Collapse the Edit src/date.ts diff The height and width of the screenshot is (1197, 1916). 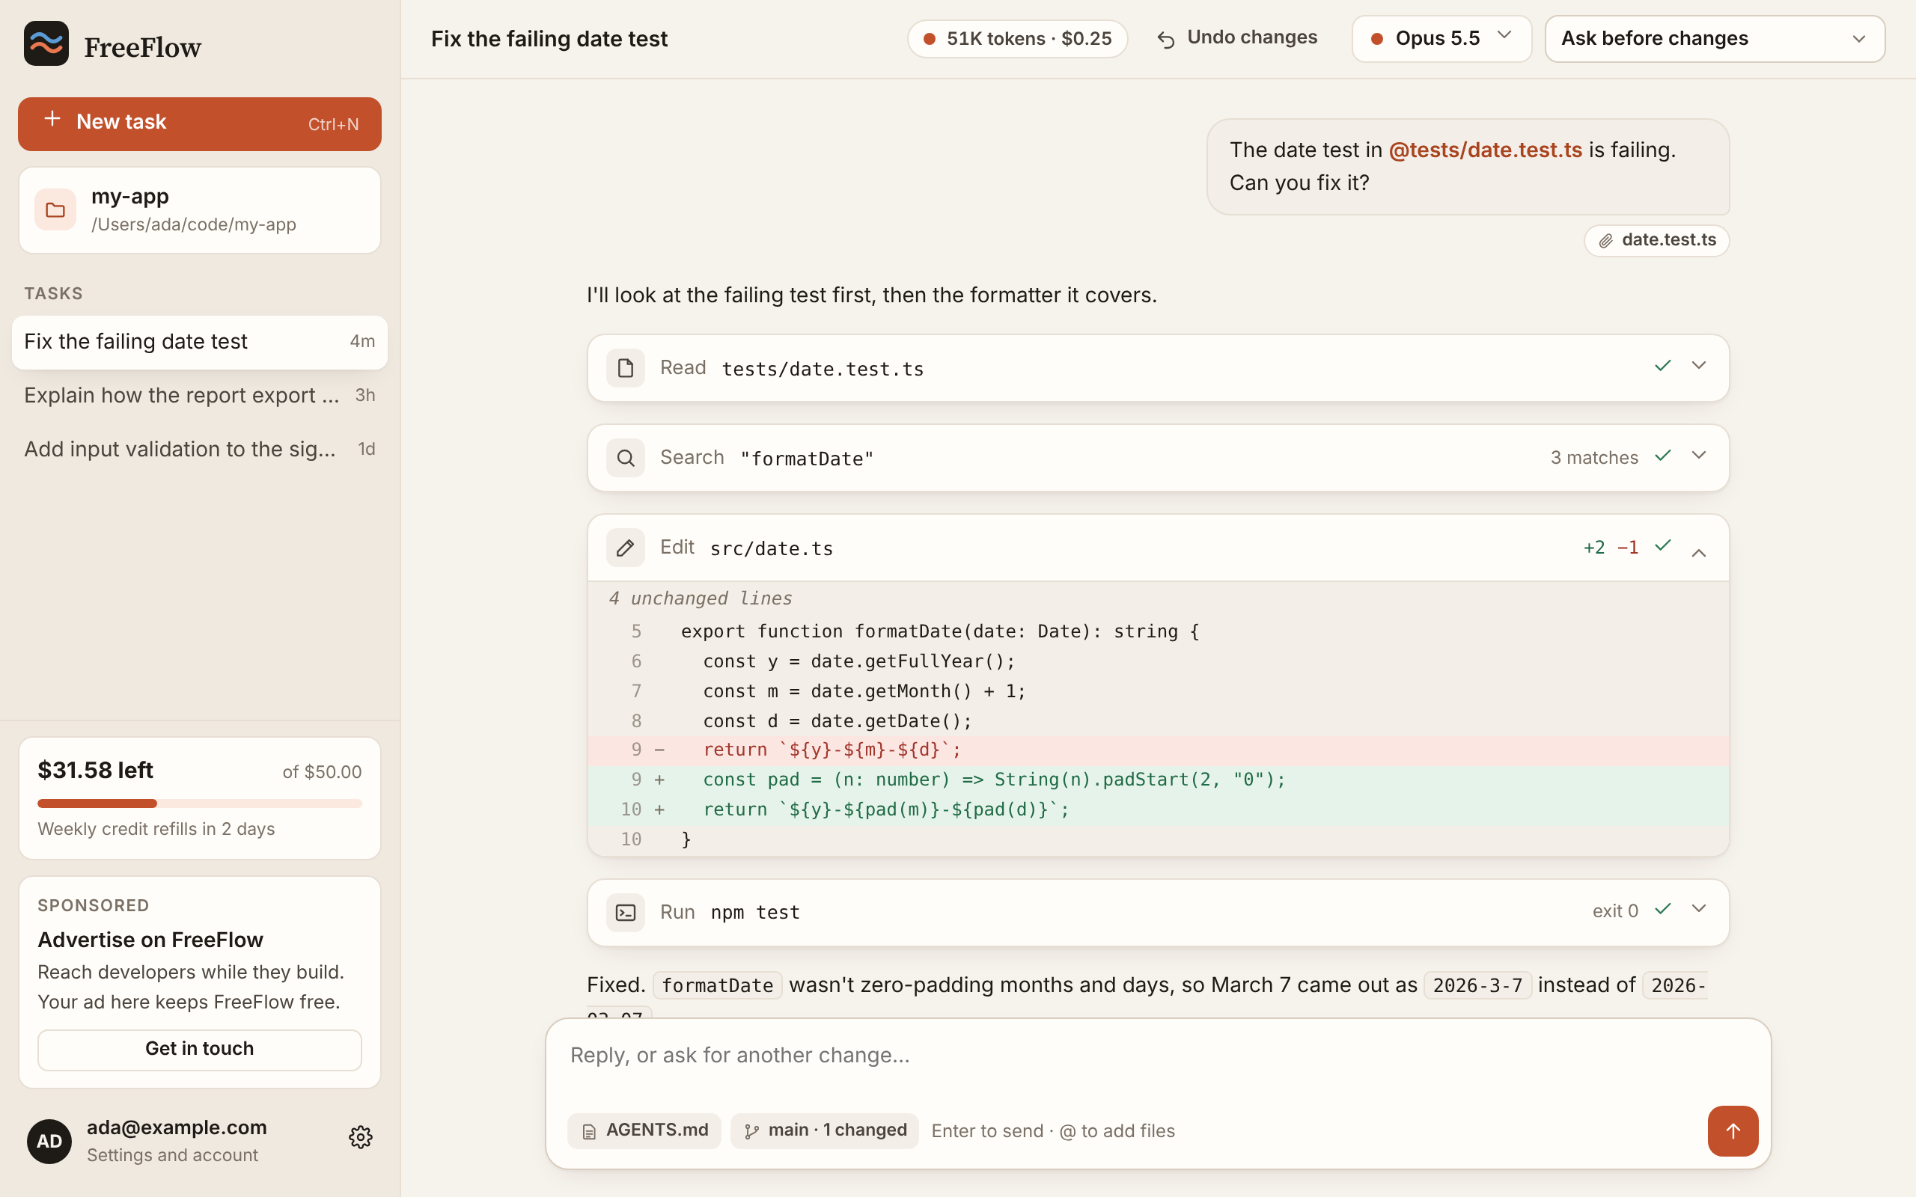point(1698,553)
